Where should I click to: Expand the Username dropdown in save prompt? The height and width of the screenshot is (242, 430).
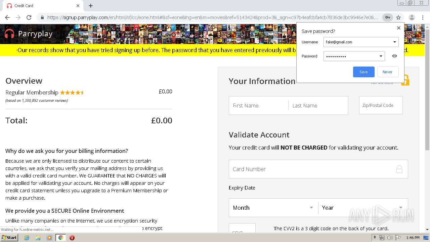point(394,42)
